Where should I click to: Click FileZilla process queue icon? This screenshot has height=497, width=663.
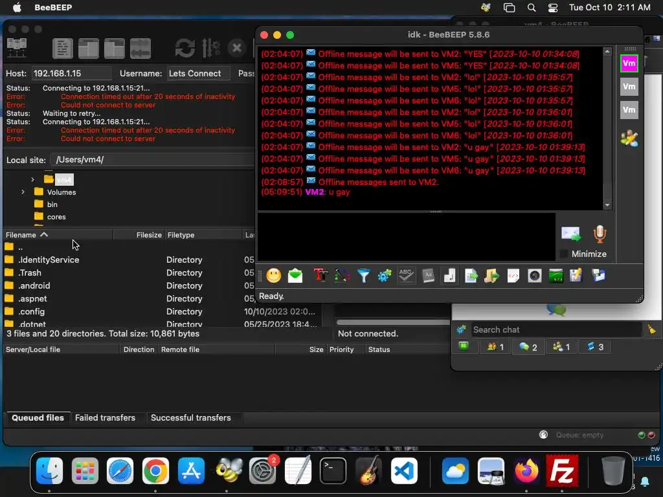click(211, 48)
